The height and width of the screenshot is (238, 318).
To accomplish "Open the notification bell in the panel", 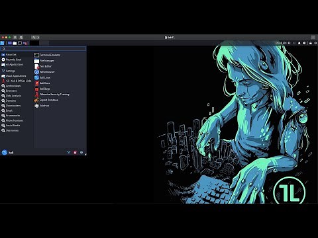I will coord(299,43).
